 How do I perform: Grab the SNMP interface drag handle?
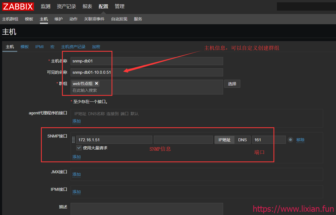(74, 140)
